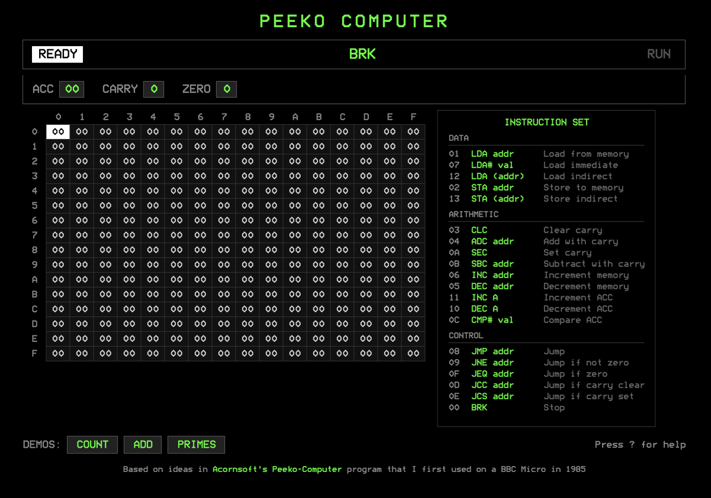Click 'JCC addr' instruction entry
Image resolution: width=711 pixels, height=498 pixels.
(492, 385)
